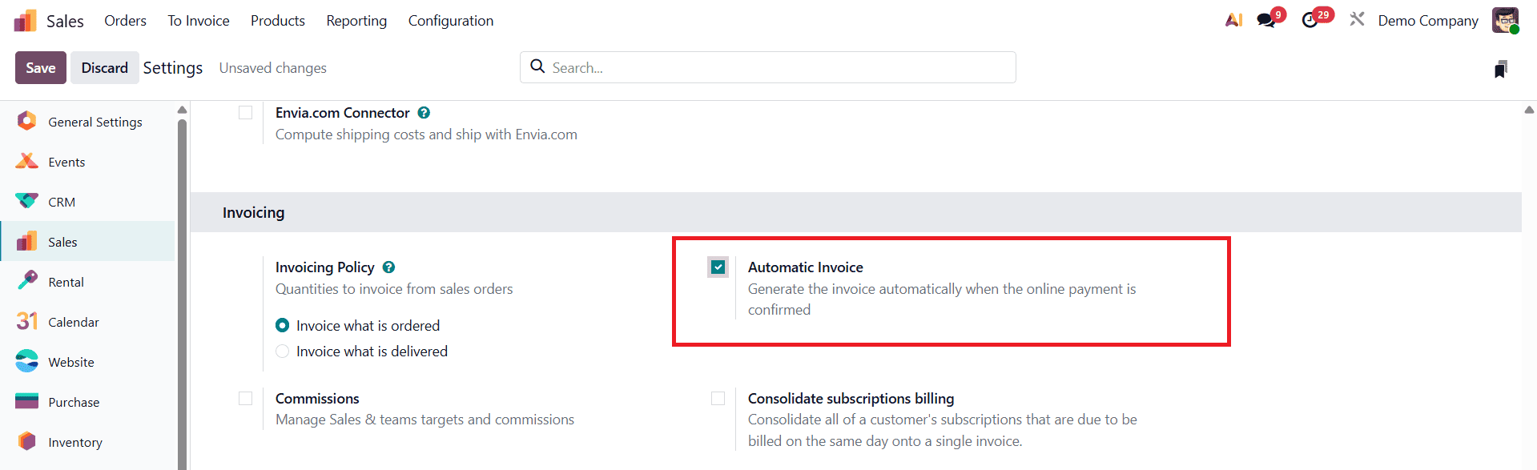Uncheck the Automatic Invoice checkbox
1537x470 pixels.
pyautogui.click(x=718, y=267)
